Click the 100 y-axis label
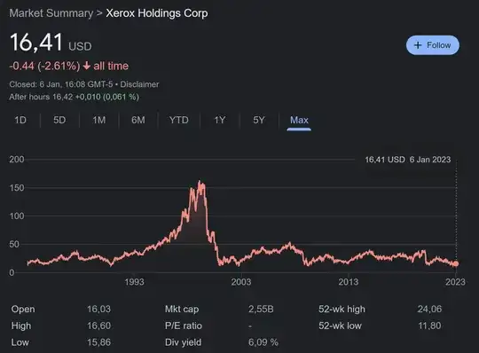Image resolution: width=479 pixels, height=353 pixels. pyautogui.click(x=17, y=216)
